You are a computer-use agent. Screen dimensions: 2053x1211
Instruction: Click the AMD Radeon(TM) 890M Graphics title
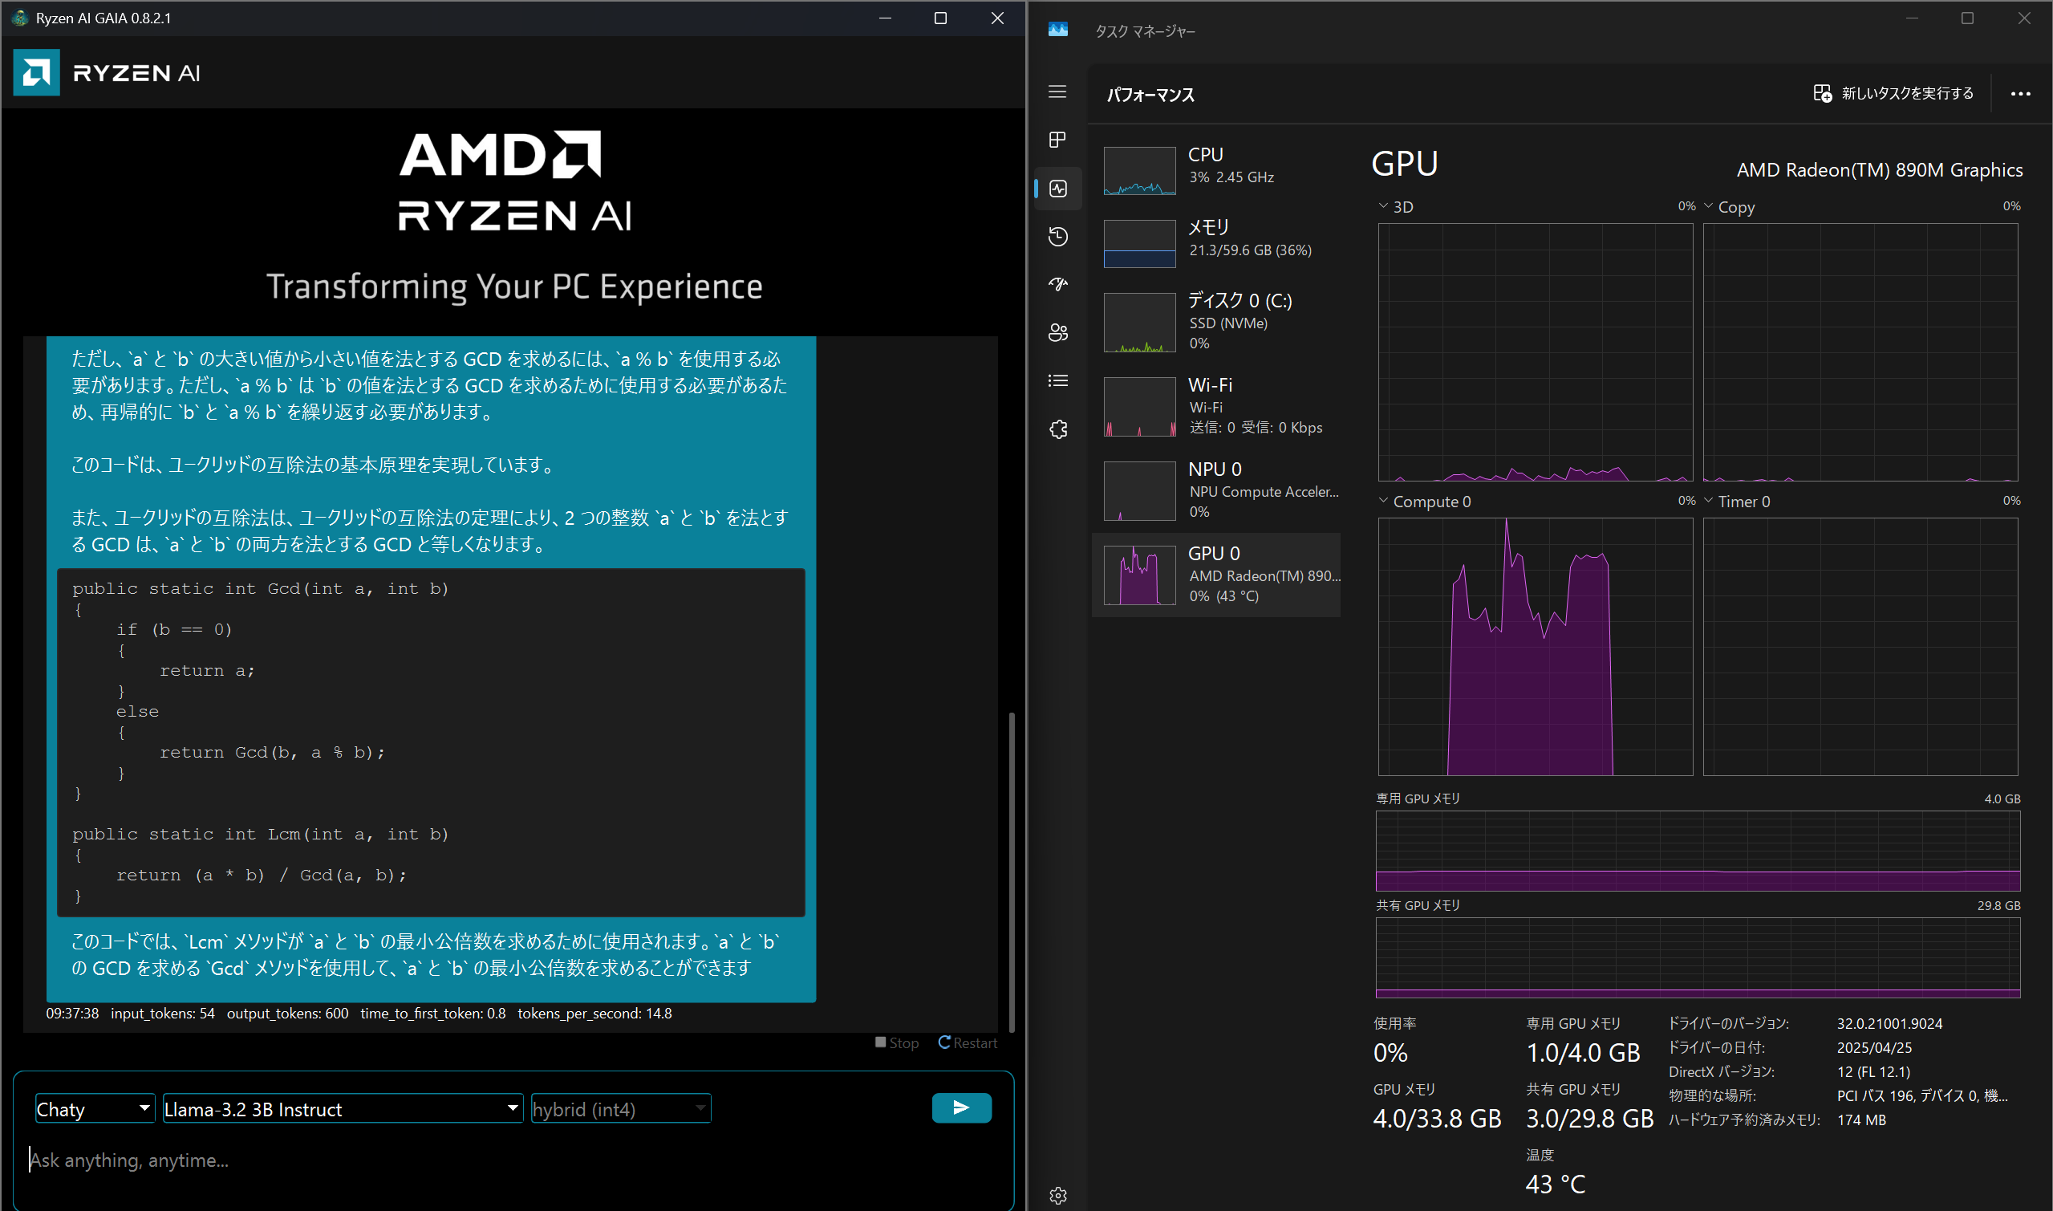pos(1879,170)
